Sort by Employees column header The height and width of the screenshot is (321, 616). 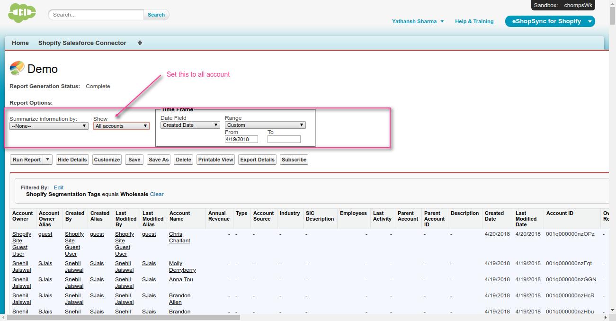click(x=353, y=213)
